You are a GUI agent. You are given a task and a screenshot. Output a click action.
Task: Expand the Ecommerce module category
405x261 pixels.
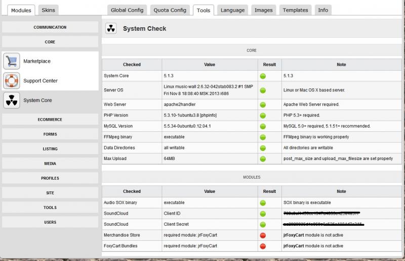50,120
